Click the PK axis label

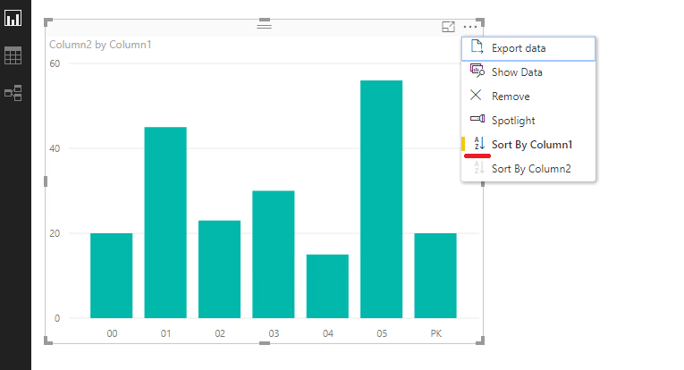pos(435,333)
